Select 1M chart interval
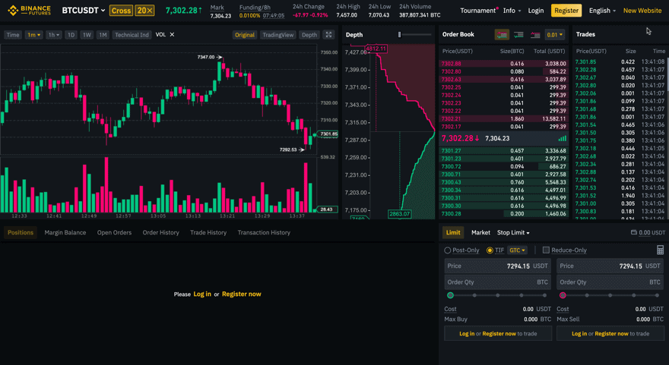This screenshot has width=669, height=365. click(103, 35)
